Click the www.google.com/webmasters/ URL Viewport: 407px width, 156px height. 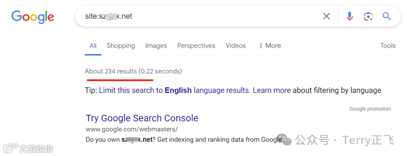pos(132,129)
